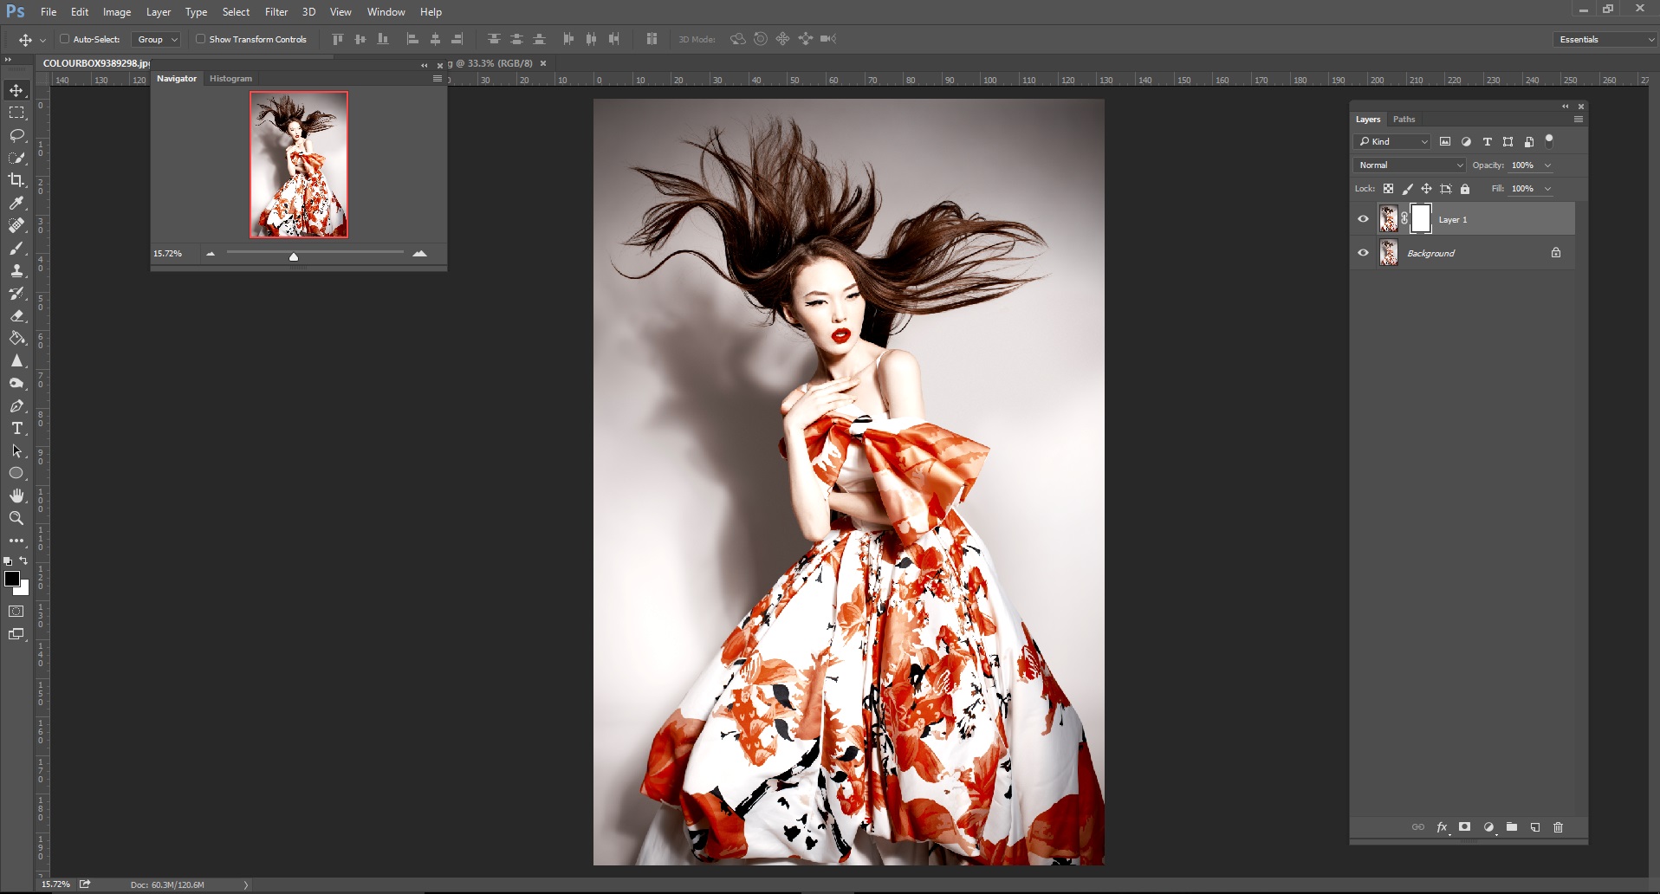This screenshot has width=1660, height=894.
Task: Select the Move tool
Action: coord(16,89)
